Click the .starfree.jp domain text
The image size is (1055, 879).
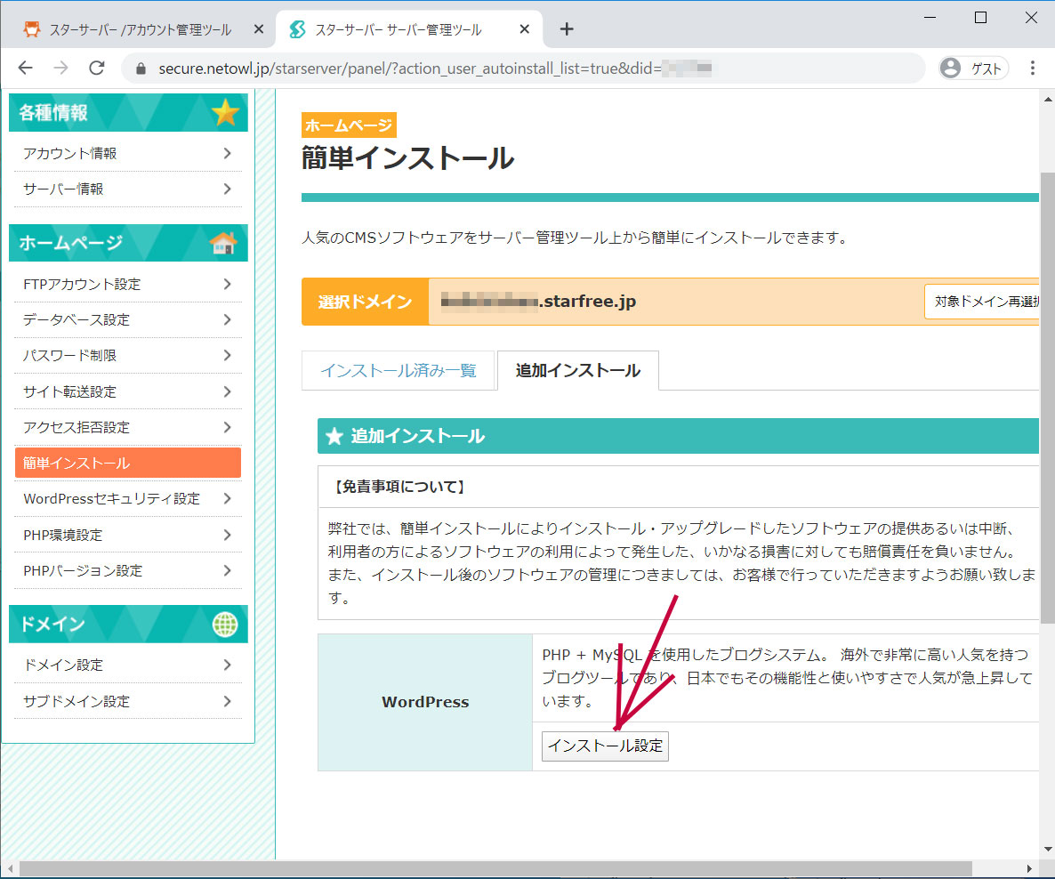point(587,301)
